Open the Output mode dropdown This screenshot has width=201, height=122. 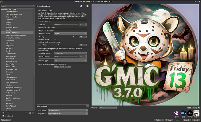pos(68,114)
